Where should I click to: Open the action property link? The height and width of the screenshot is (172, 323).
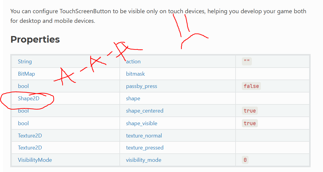point(133,62)
